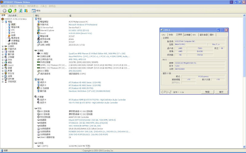This screenshot has height=153, width=246.
Task: Open the 記憶體 (Memory) tab in CPU-Z
Action: tap(187, 35)
